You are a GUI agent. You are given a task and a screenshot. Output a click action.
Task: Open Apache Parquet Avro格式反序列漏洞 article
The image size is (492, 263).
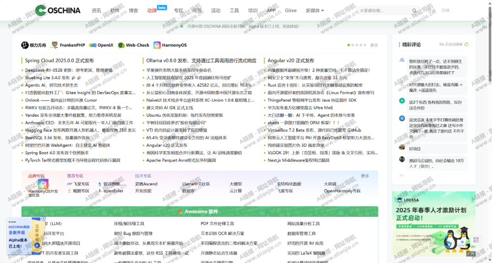[181, 160]
